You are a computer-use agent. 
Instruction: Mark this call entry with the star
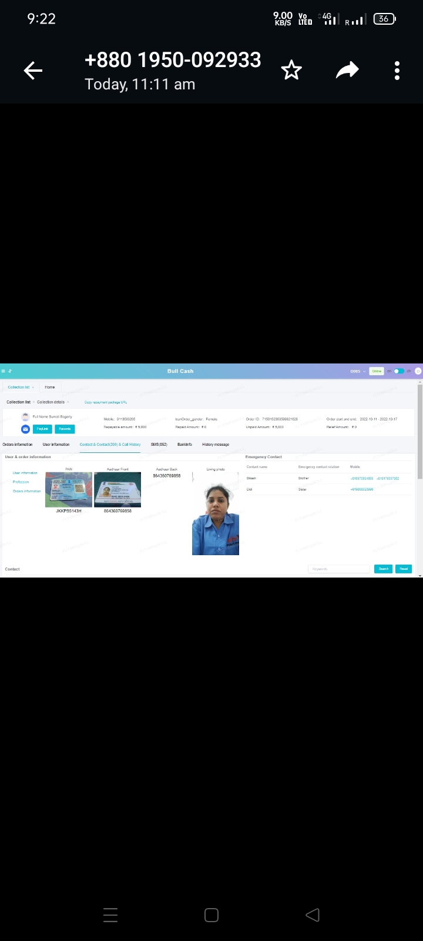[x=291, y=71]
